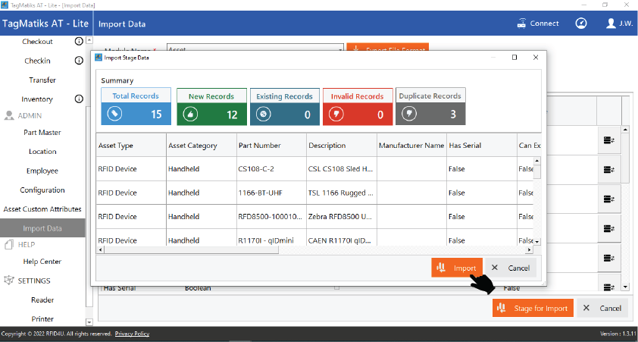Image resolution: width=638 pixels, height=342 pixels.
Task: Click the info icon beside Checkout
Action: pos(79,42)
